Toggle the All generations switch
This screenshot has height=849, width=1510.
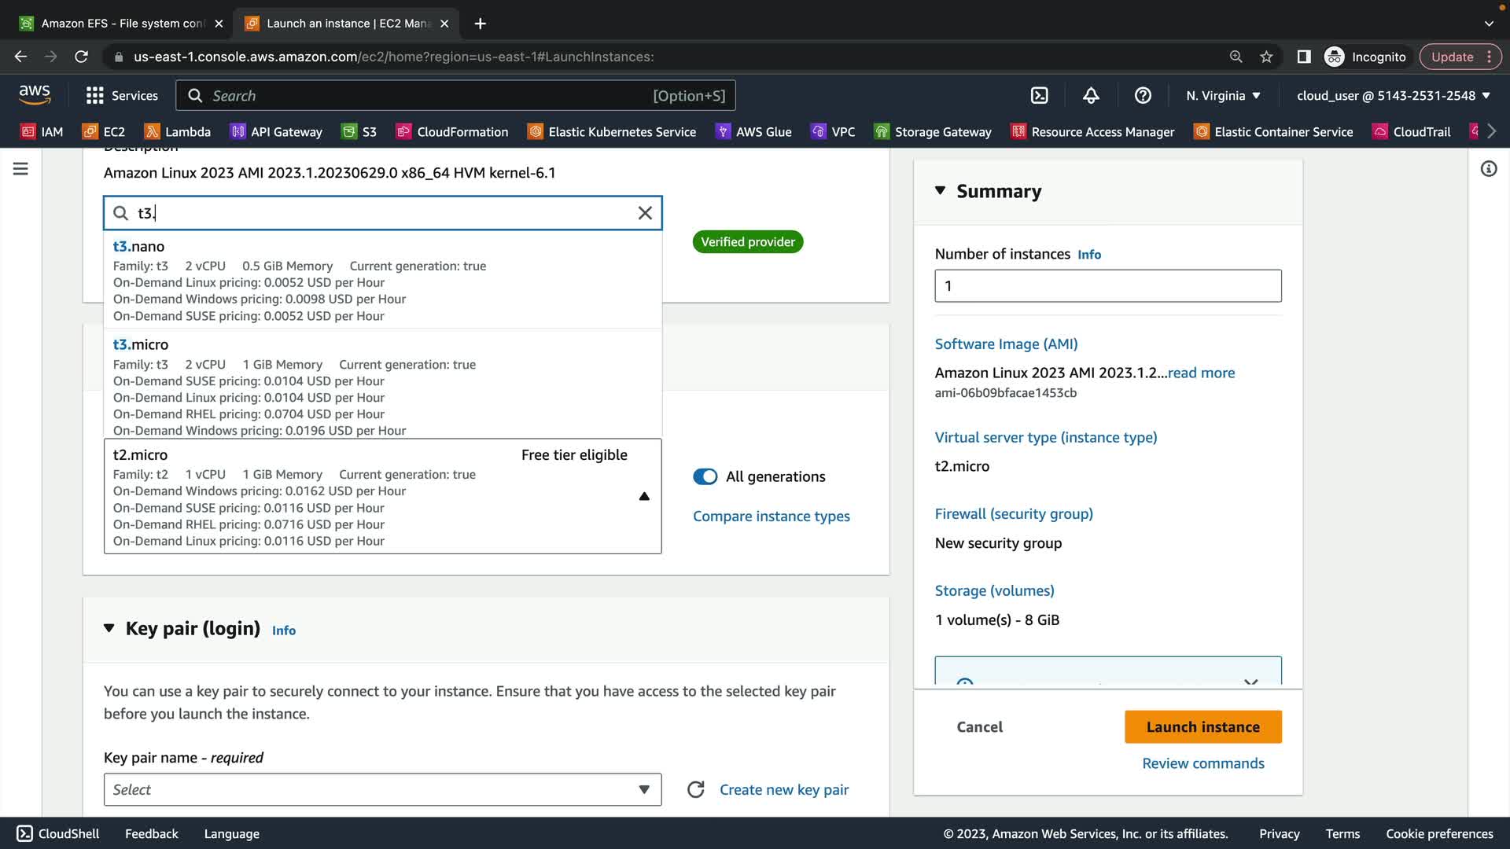pos(705,476)
